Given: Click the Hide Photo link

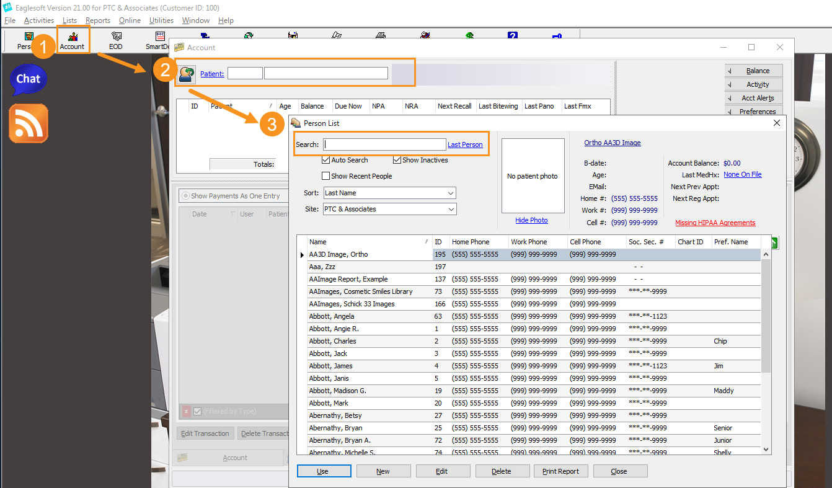Looking at the screenshot, I should pos(532,220).
